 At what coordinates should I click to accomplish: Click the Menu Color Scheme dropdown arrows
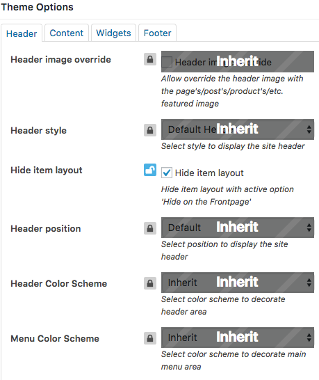click(x=309, y=338)
